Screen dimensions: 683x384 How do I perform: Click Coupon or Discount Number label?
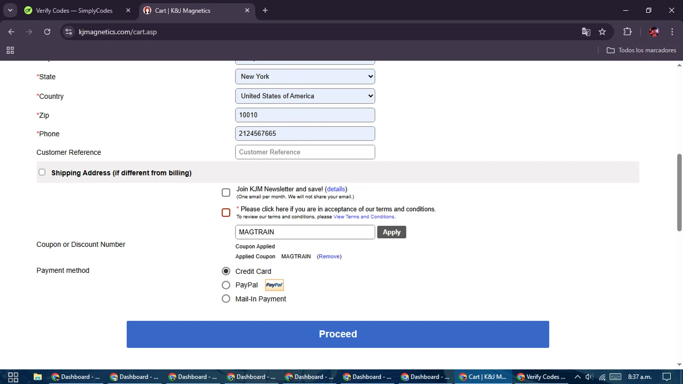81,245
